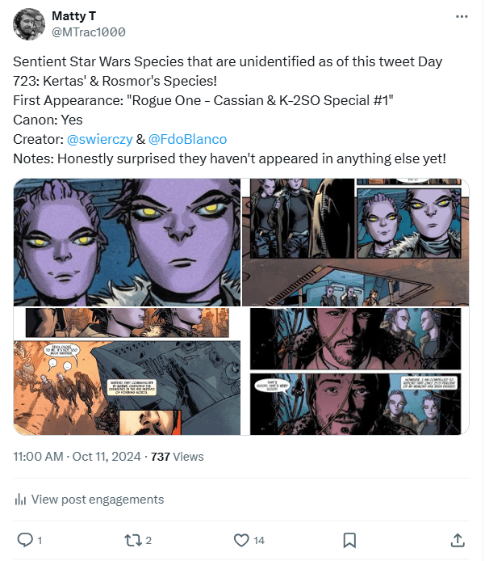Click the 737 Views count
The height and width of the screenshot is (561, 485).
point(178,457)
